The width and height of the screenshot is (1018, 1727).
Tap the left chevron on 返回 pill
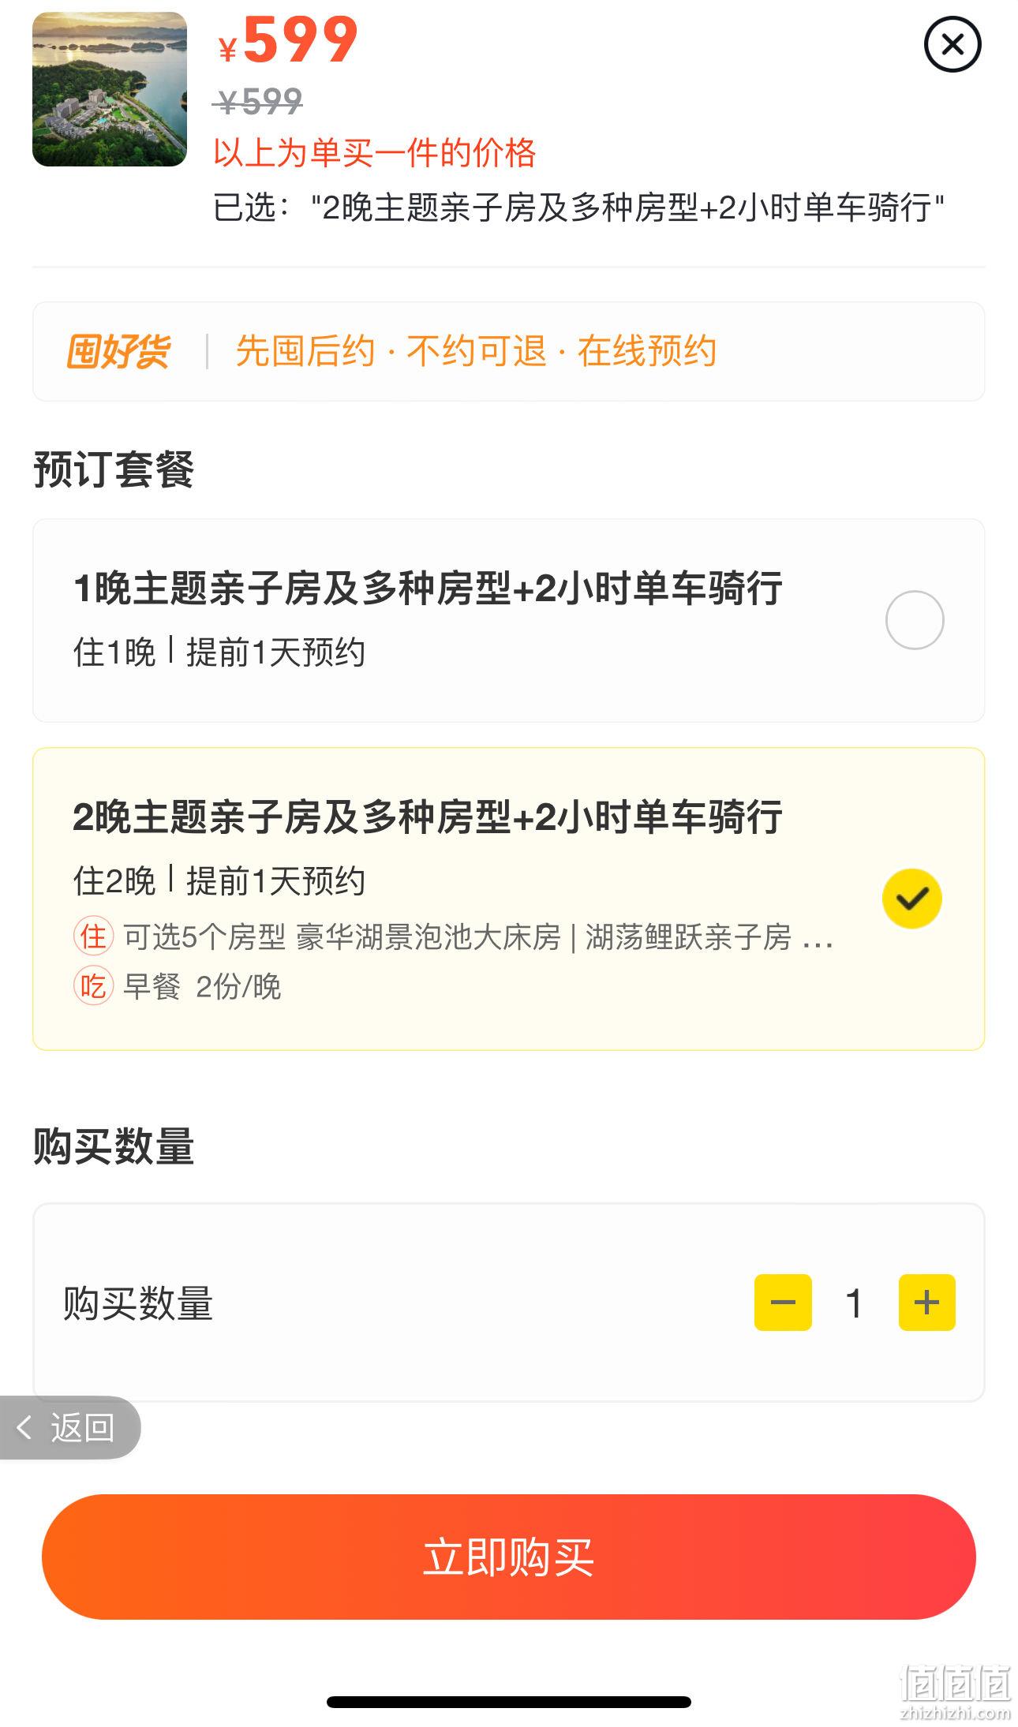(25, 1427)
